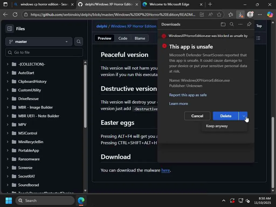
Task: View site information lock icon
Action: (26, 15)
